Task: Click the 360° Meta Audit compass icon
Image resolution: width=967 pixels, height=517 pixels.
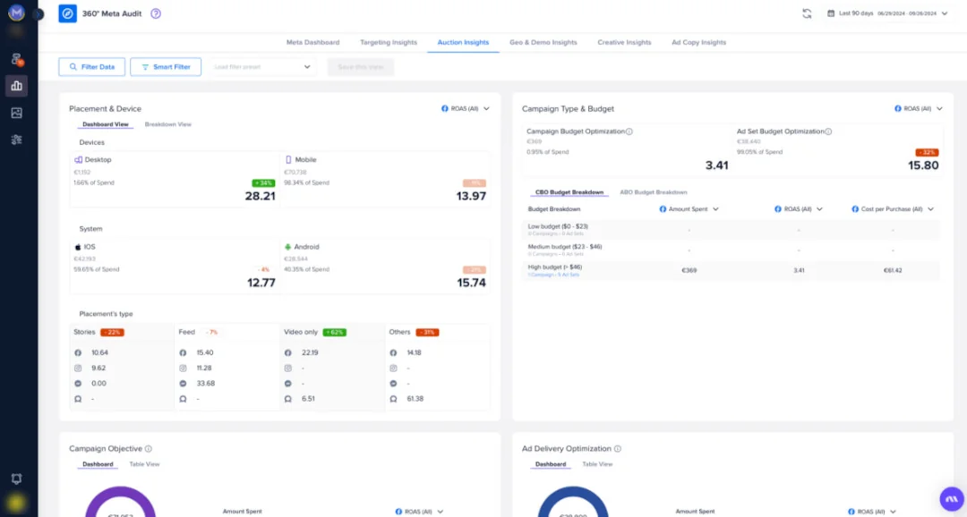Action: coord(68,13)
